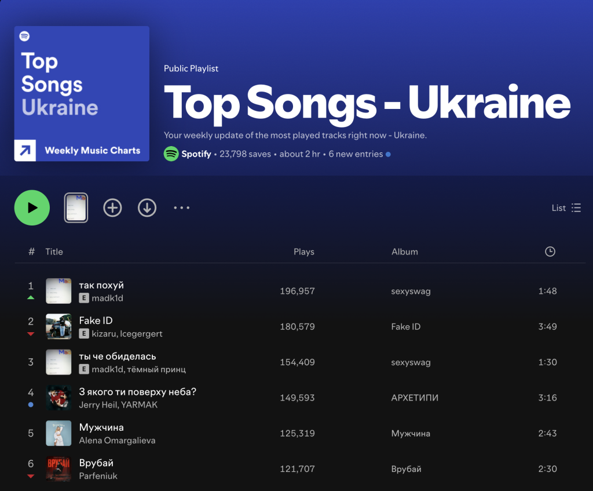Click explicit E badge on ты че обиделась
This screenshot has width=593, height=491.
click(x=84, y=369)
